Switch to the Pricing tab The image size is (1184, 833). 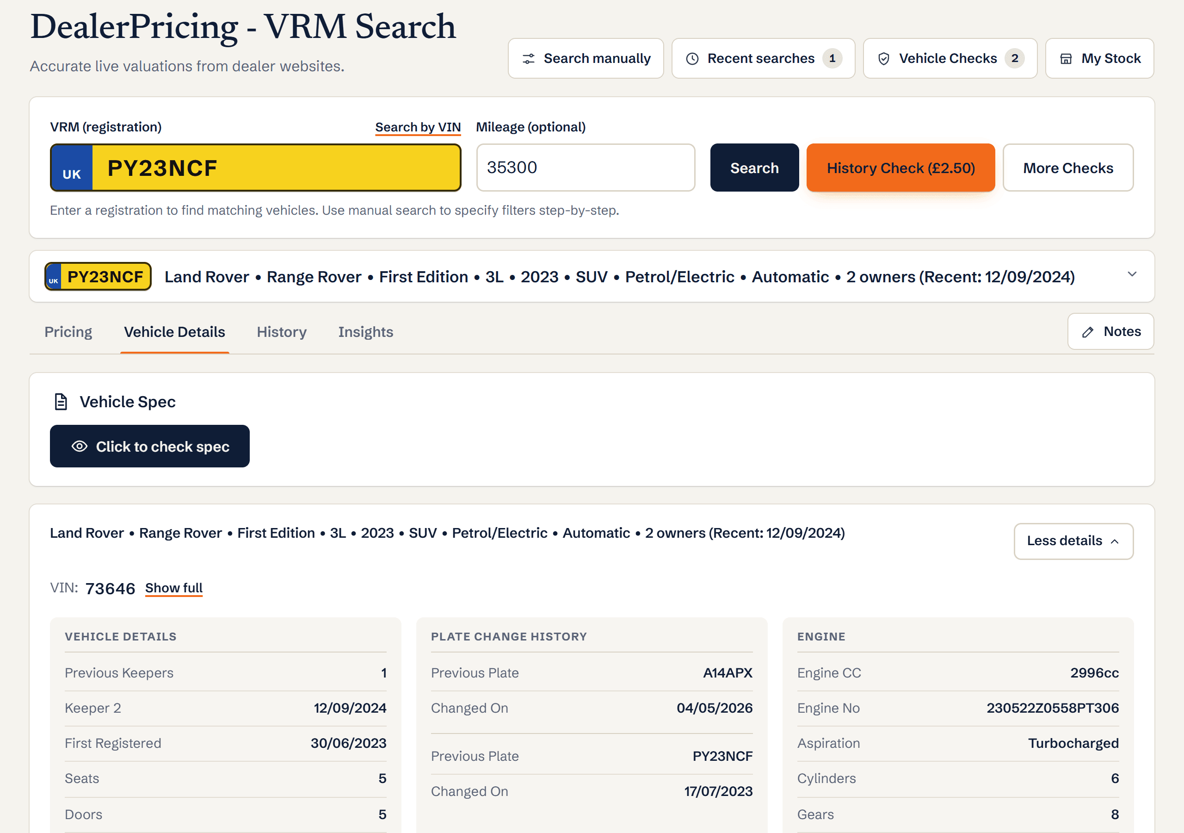68,332
